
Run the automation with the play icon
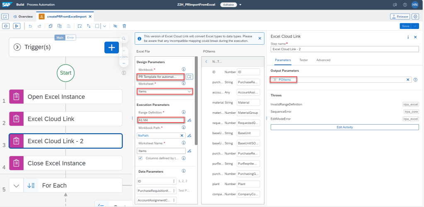[x=17, y=26]
